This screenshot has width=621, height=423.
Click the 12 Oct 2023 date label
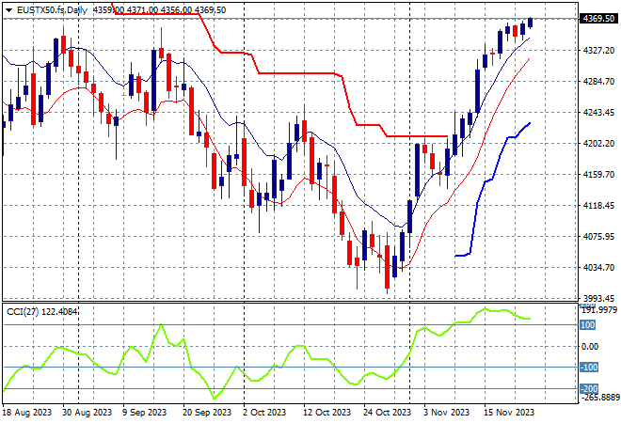pos(326,413)
